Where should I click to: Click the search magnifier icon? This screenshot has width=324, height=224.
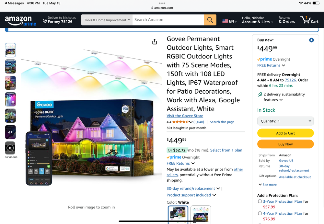tap(210, 20)
